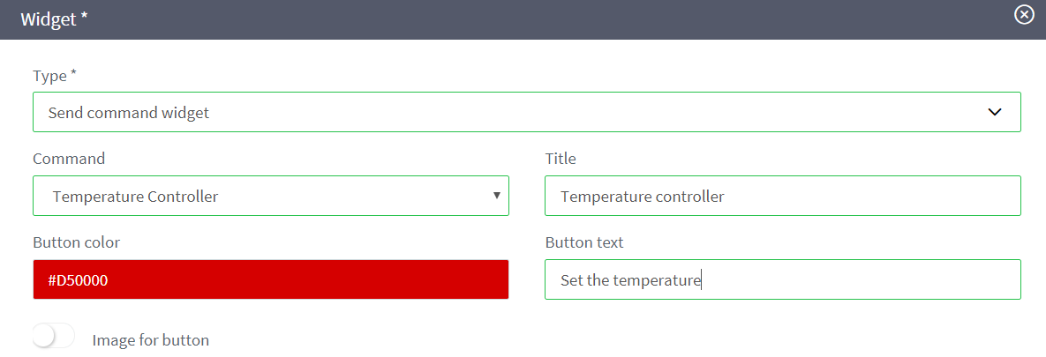Click the 'Type *' field label
This screenshot has height=357, width=1046.
tap(55, 76)
